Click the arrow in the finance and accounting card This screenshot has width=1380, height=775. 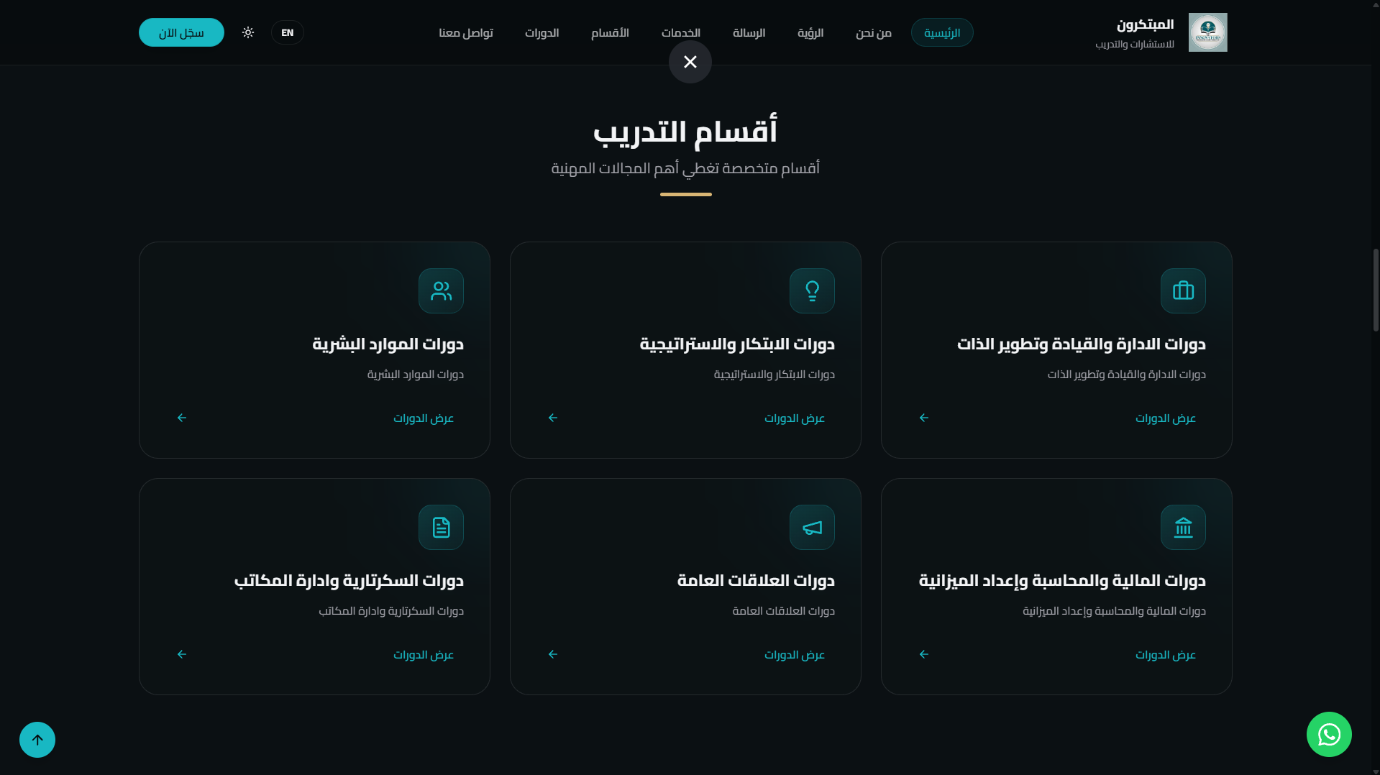[x=924, y=654]
